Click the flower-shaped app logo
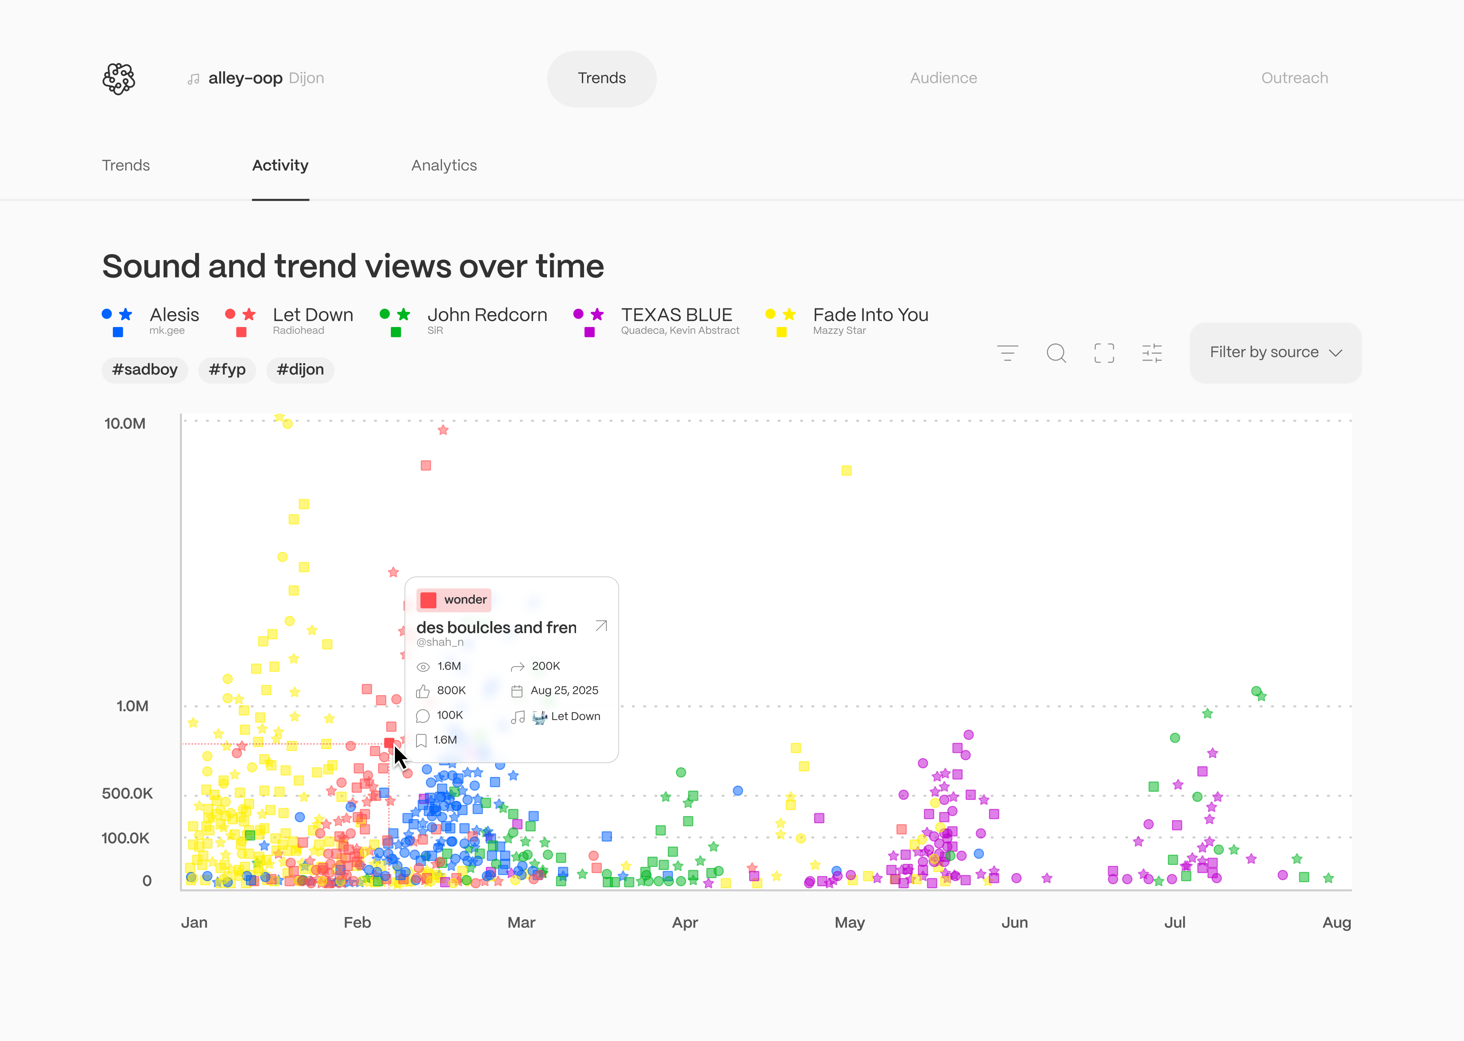 (118, 79)
